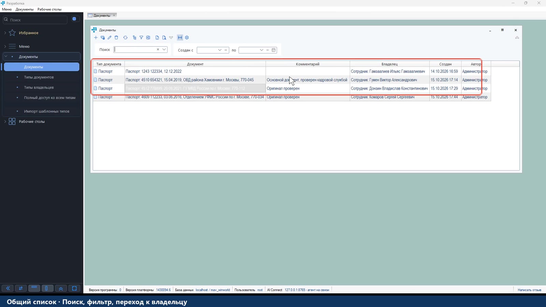The height and width of the screenshot is (307, 546).
Task: Select Типы документов in the sidebar
Action: coord(39,77)
